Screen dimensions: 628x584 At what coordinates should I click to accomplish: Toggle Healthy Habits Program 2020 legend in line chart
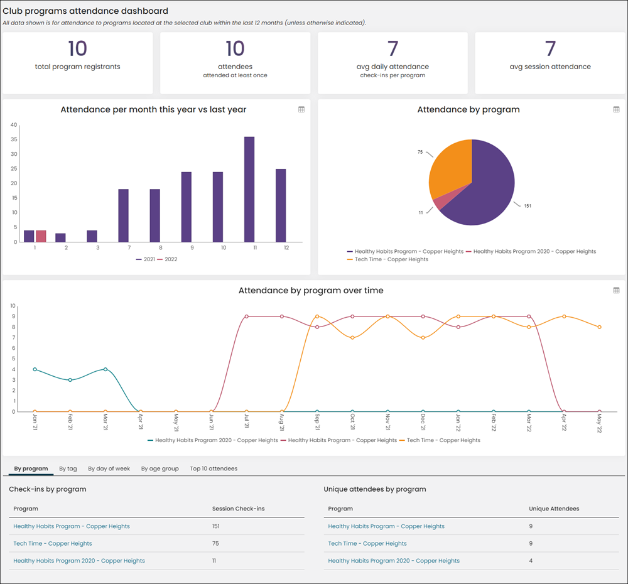click(213, 440)
